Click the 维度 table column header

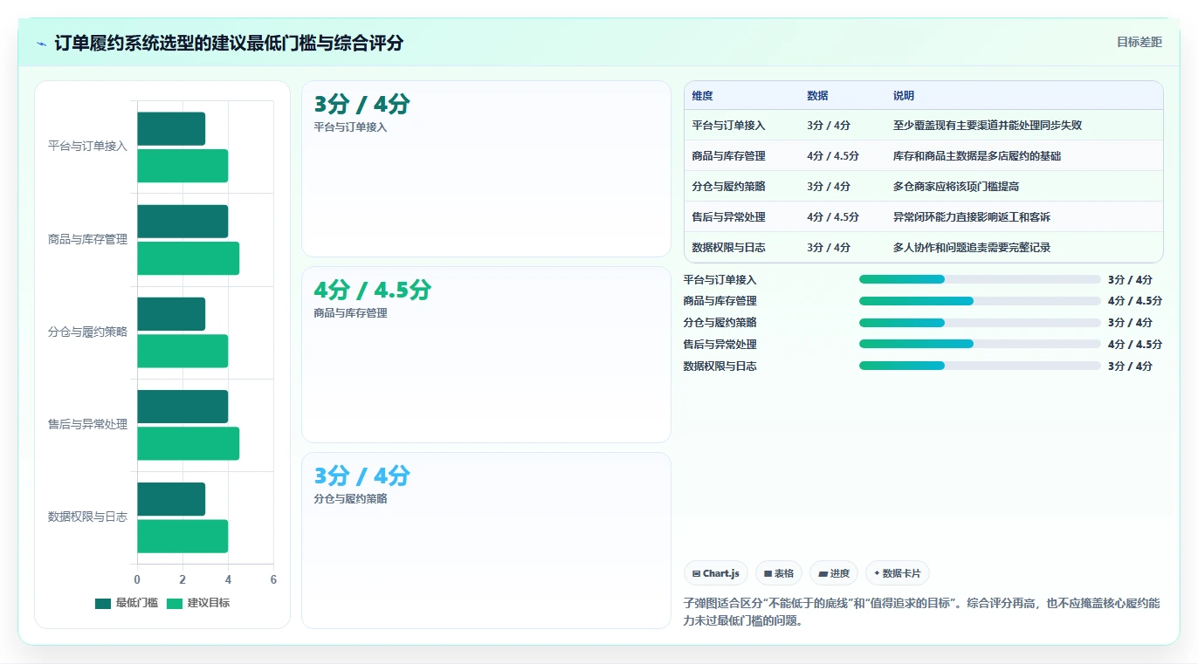coord(702,96)
